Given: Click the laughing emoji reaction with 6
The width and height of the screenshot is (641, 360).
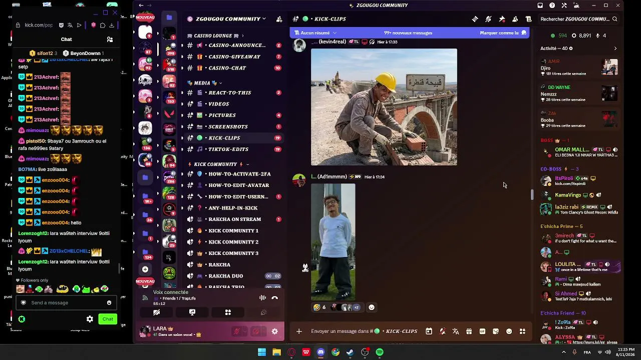Looking at the screenshot, I should 319,307.
